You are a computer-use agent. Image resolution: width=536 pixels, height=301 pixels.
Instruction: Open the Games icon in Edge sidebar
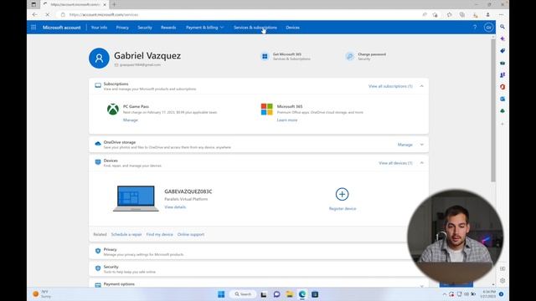pos(502,75)
